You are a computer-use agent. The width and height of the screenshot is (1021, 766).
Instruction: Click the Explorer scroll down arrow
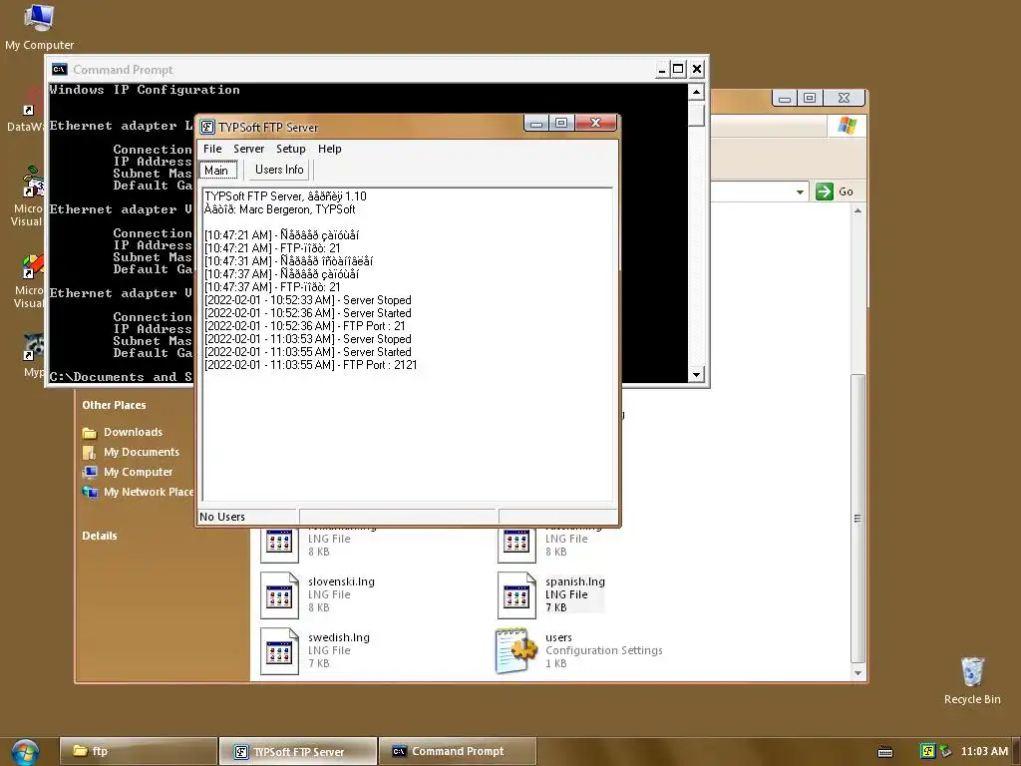coord(857,673)
